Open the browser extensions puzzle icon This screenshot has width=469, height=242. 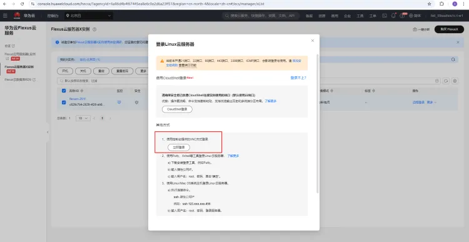[x=441, y=4]
